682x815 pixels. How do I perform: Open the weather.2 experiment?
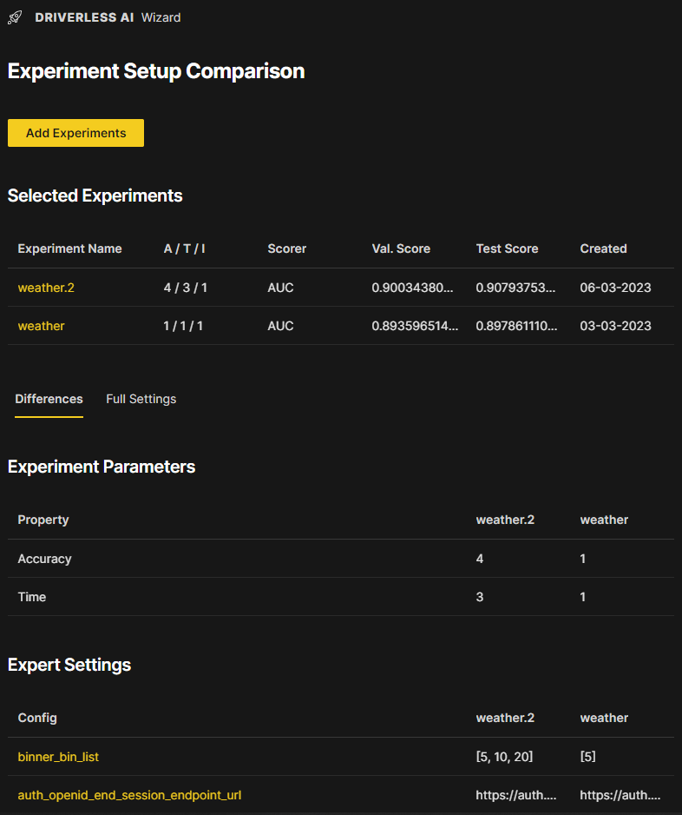pyautogui.click(x=45, y=287)
